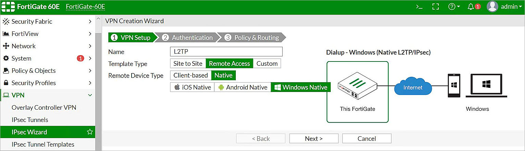
Task: Click the Back button
Action: tap(261, 138)
